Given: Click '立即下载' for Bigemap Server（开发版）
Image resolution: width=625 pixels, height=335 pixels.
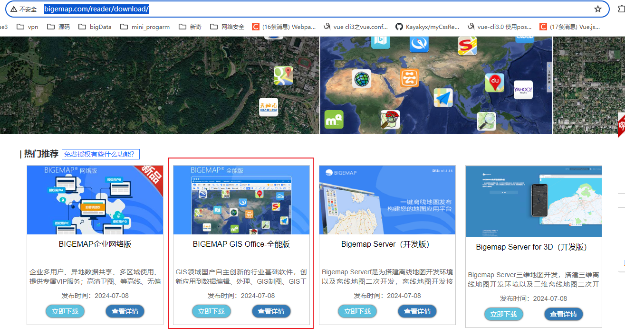Looking at the screenshot, I should (x=357, y=312).
